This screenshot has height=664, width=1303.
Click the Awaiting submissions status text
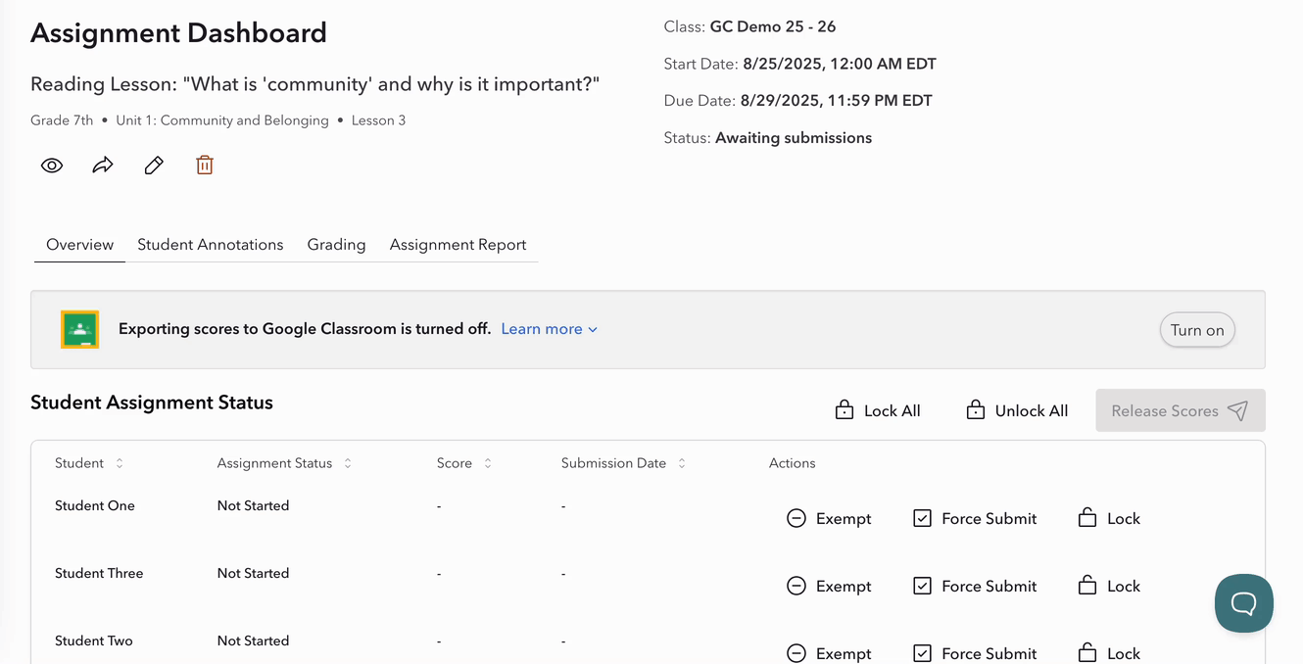click(794, 138)
